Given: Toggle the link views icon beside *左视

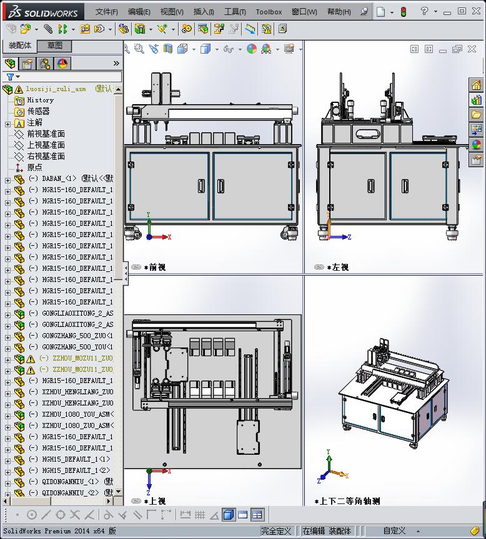Looking at the screenshot, I should pos(319,267).
